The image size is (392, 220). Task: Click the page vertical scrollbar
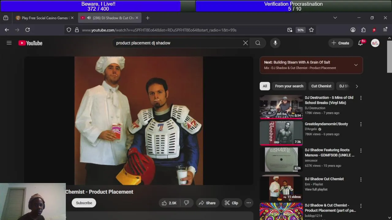click(x=390, y=57)
